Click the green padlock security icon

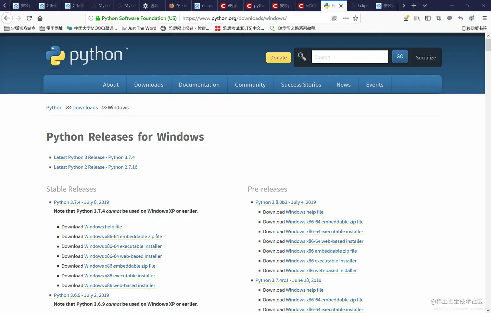[98, 18]
